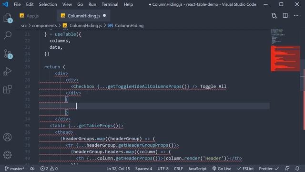Publish changes via cloud sync icon
305x172 pixels.
32,169
